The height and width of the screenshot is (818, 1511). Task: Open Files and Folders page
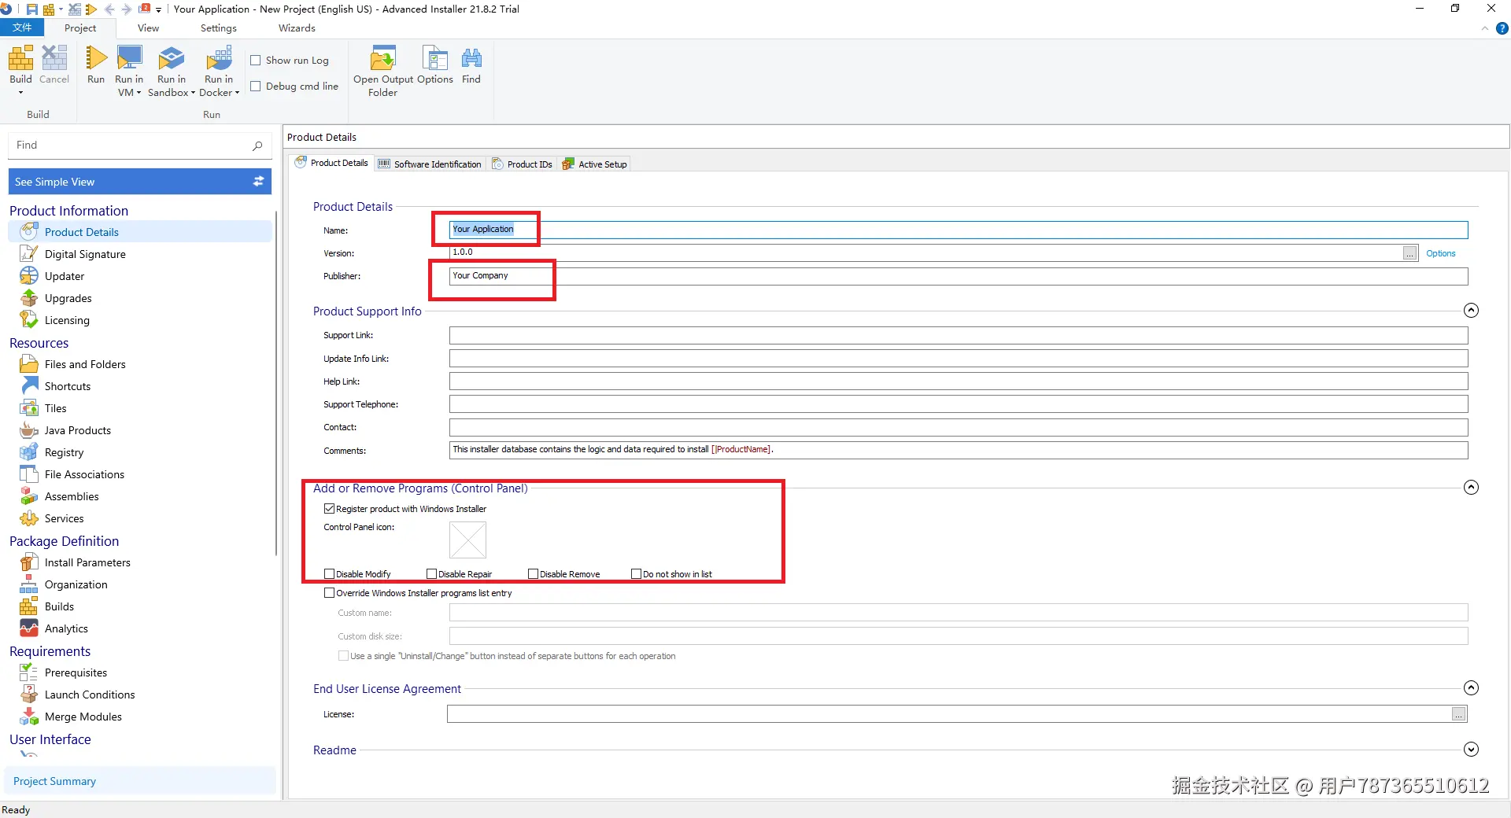tap(85, 364)
